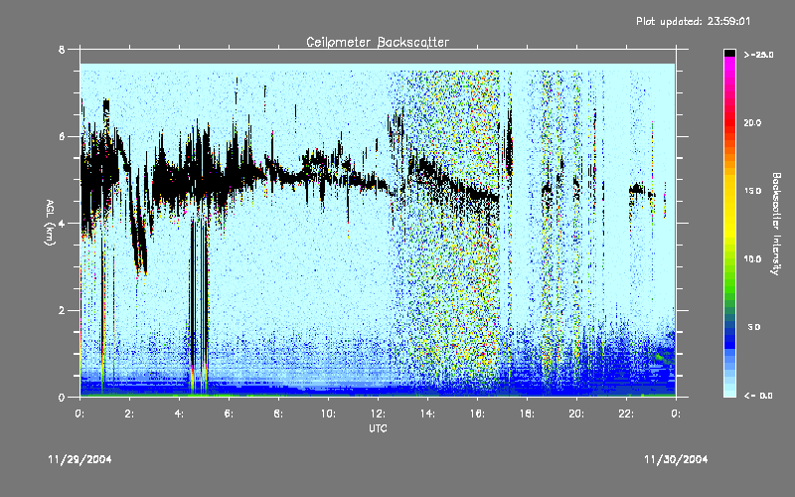Click the y-axis tick label 8
This screenshot has width=795, height=497.
pos(62,50)
